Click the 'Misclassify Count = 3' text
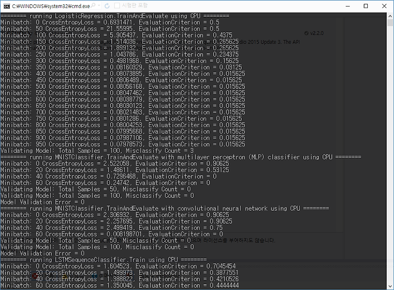This screenshot has width=394, height=290. point(160,151)
